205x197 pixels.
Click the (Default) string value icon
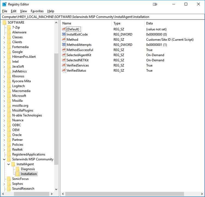point(64,29)
